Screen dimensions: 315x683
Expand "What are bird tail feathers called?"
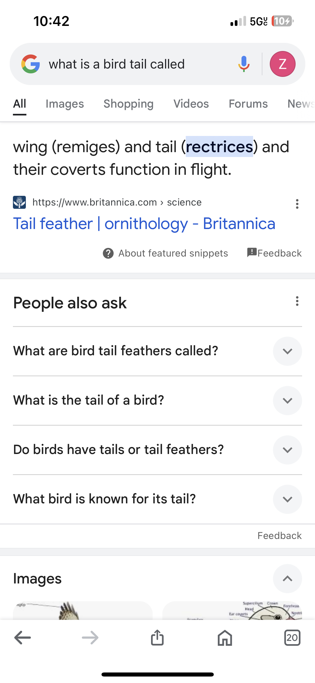[287, 351]
